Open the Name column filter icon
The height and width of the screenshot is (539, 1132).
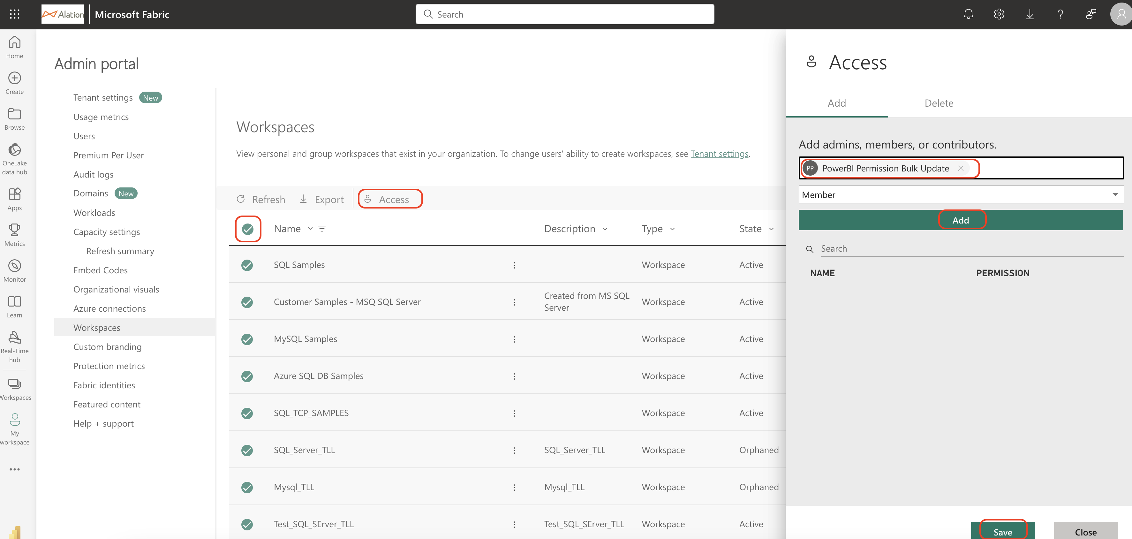point(322,229)
